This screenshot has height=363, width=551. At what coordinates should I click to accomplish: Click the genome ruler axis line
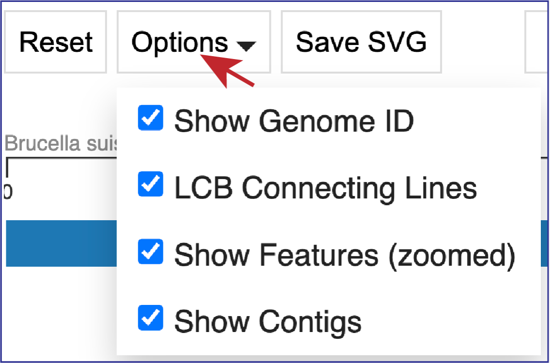click(x=62, y=159)
